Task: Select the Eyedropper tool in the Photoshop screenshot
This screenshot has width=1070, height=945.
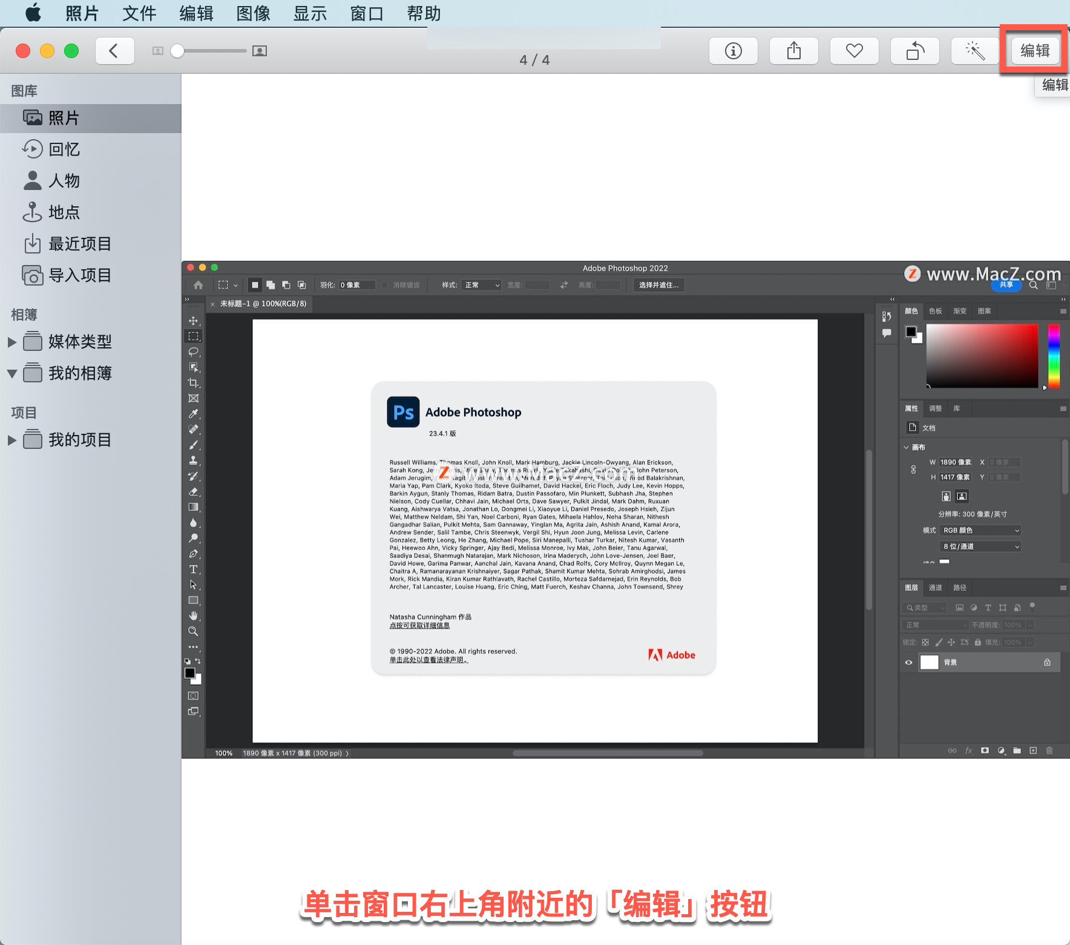Action: click(x=194, y=414)
